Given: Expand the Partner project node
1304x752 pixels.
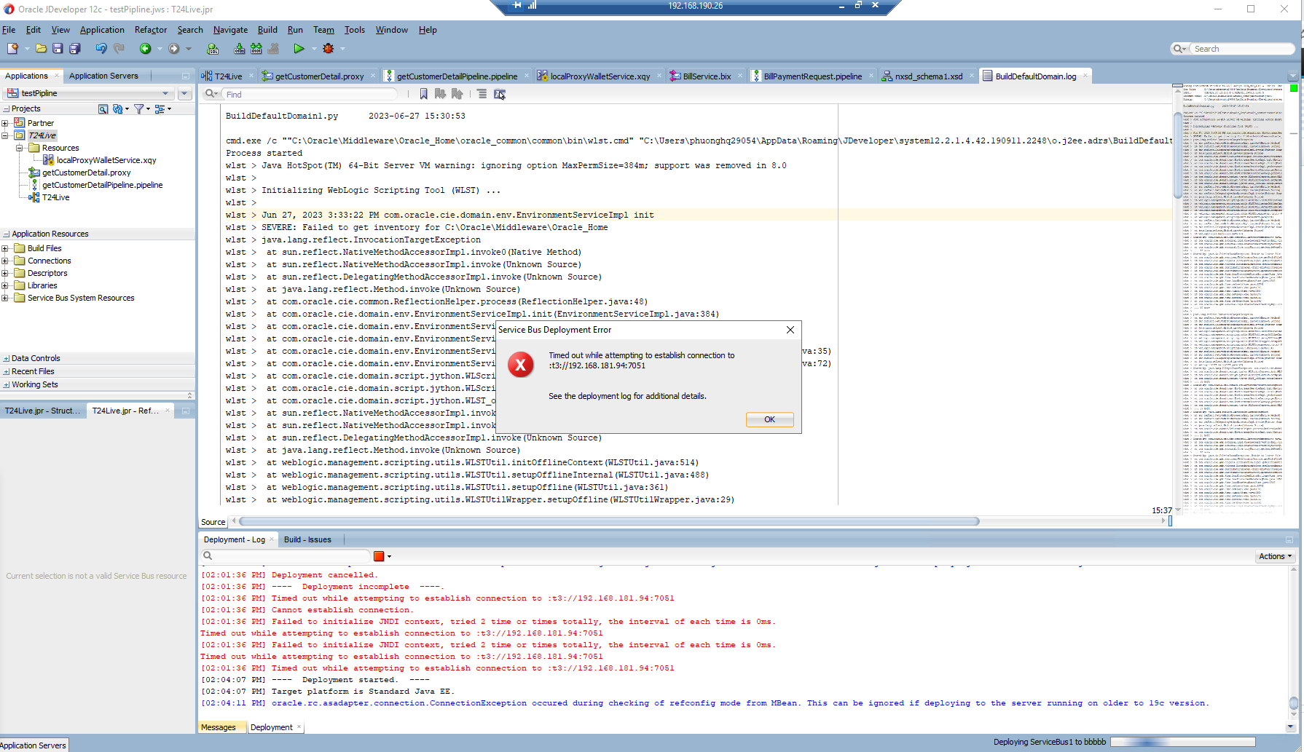Looking at the screenshot, I should (5, 123).
